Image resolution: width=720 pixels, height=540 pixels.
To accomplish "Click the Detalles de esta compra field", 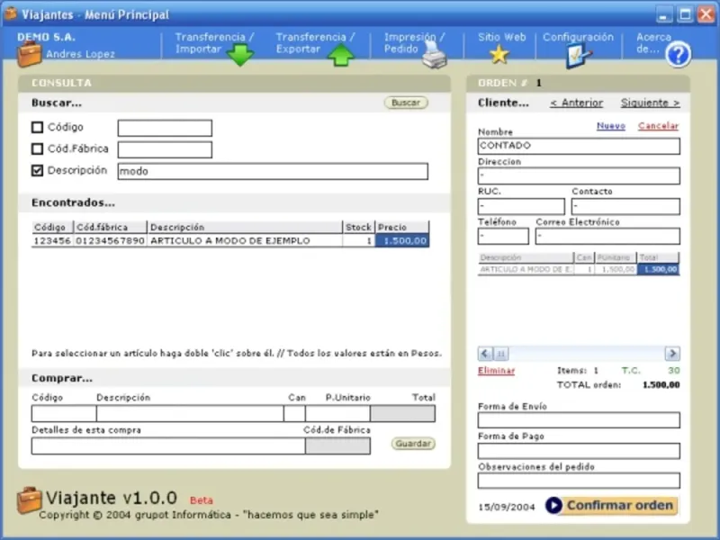I will pos(168,445).
